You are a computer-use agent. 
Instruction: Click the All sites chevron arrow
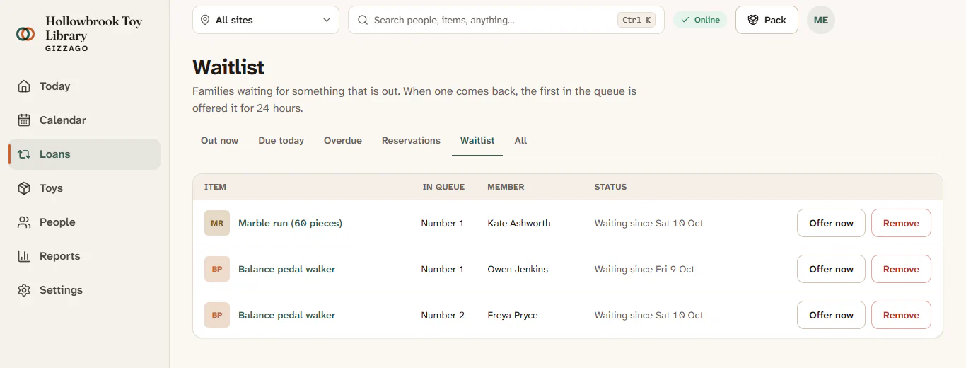327,20
